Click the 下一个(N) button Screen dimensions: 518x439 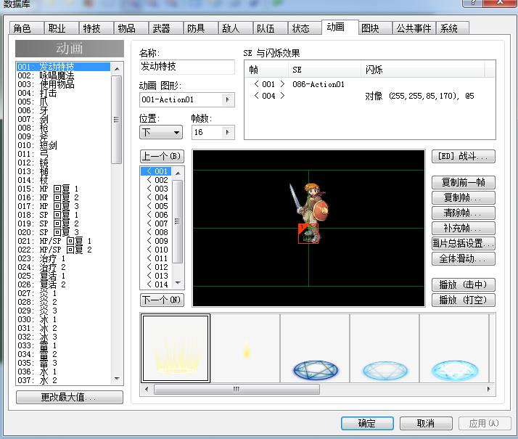click(x=162, y=300)
